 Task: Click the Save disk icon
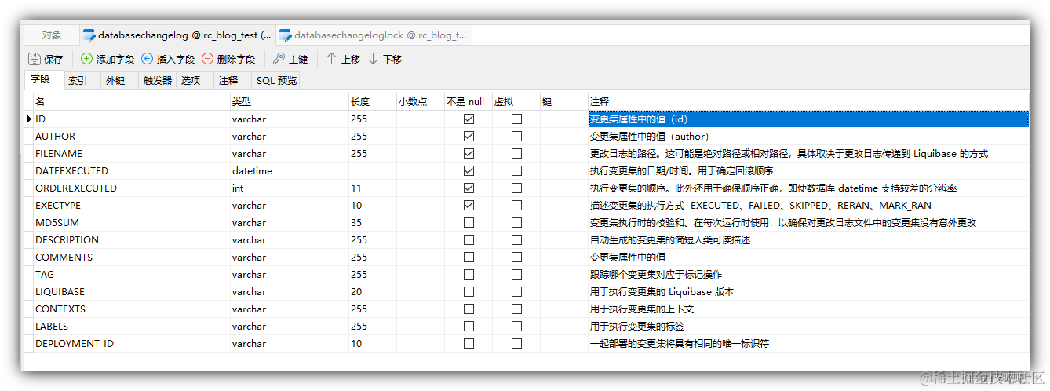pos(35,59)
